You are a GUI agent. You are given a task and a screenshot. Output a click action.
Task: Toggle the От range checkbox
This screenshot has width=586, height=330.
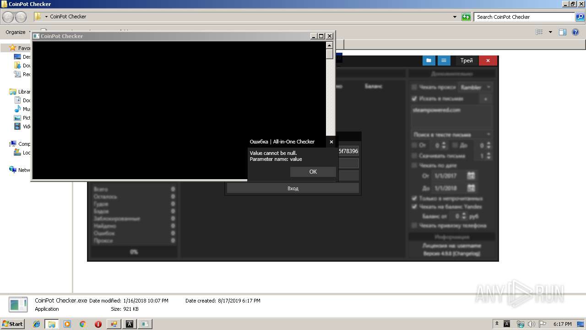414,145
